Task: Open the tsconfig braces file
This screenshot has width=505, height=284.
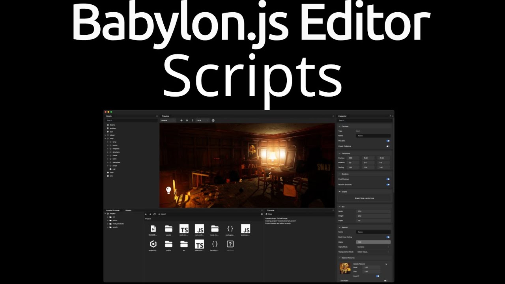Action: [x=215, y=245]
